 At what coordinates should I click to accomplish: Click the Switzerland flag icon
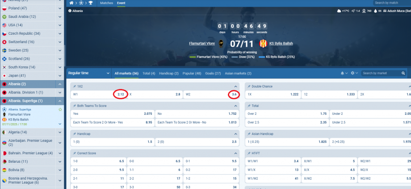pyautogui.click(x=4, y=42)
